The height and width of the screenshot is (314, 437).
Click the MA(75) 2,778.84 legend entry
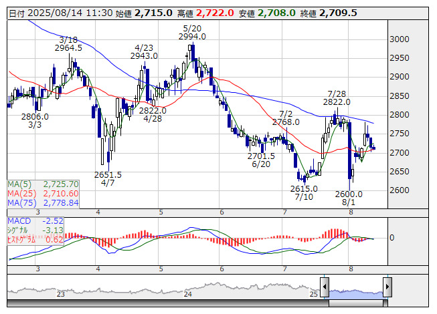[x=43, y=202]
